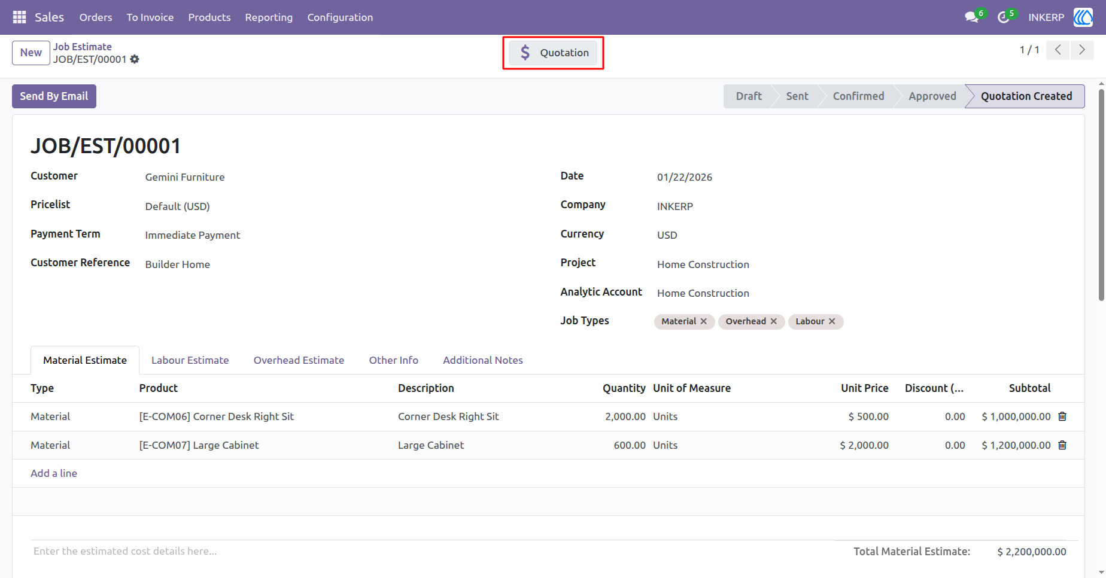Open the Configuration menu
The height and width of the screenshot is (578, 1106).
[x=340, y=17]
